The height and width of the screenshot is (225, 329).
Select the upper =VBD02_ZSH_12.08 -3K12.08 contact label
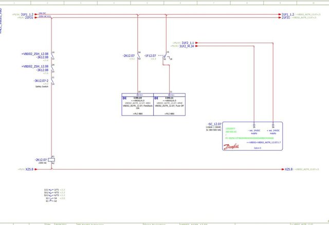coord(35,55)
